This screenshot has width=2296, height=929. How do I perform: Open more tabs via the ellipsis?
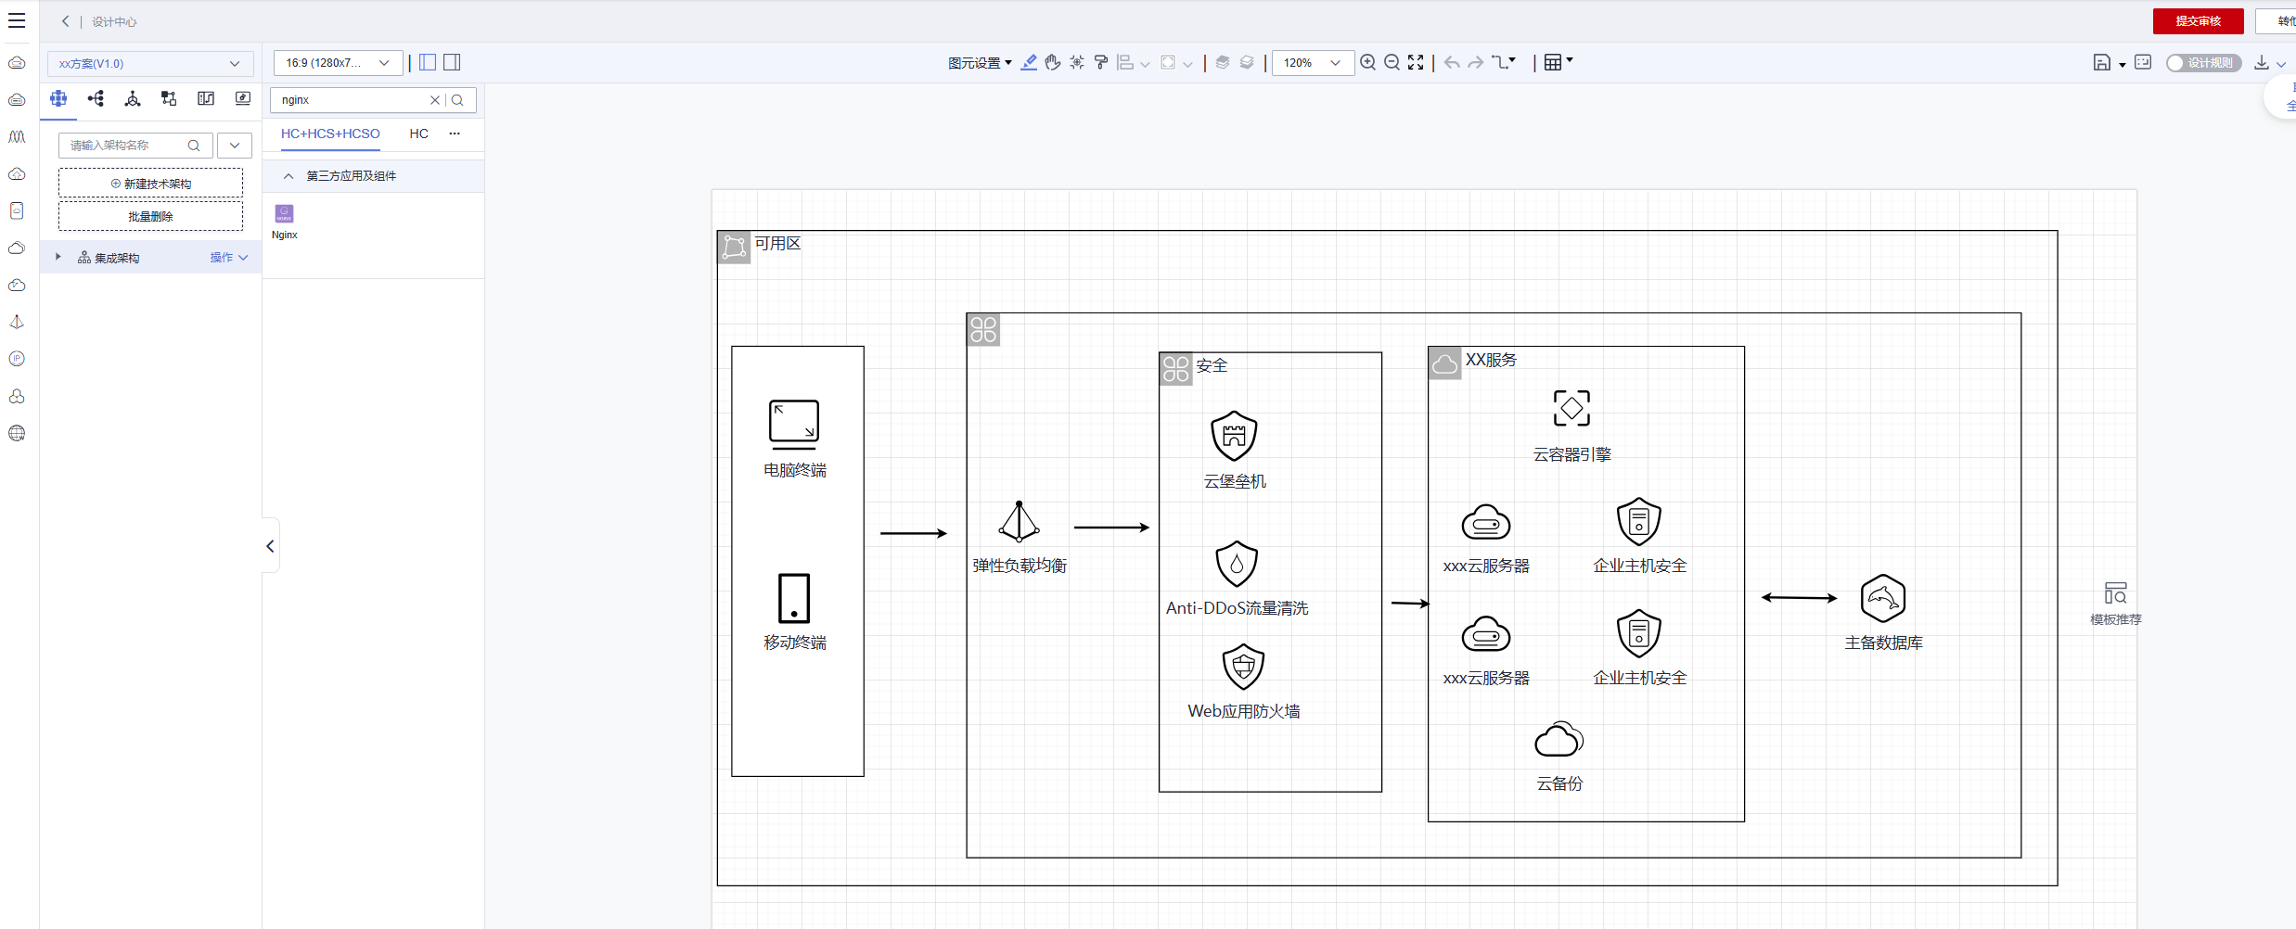coord(455,134)
